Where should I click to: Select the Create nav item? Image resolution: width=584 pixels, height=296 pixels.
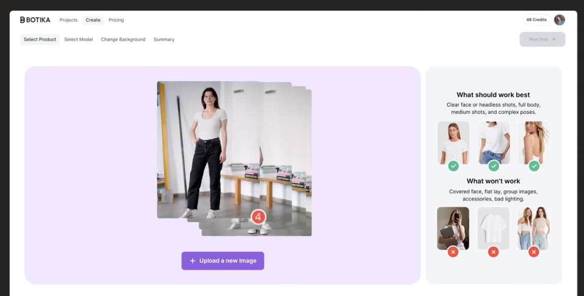click(93, 20)
